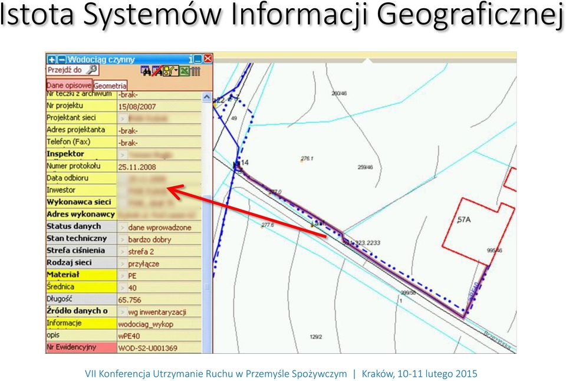Image resolution: width=566 pixels, height=381 pixels.
Task: Click the Telefon (Fax) -brak- value
Action: 128,143
